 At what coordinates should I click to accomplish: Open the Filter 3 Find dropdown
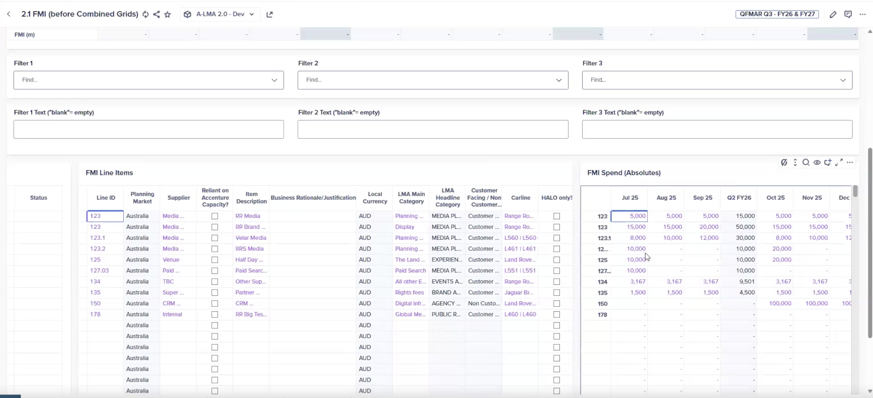pyautogui.click(x=842, y=80)
